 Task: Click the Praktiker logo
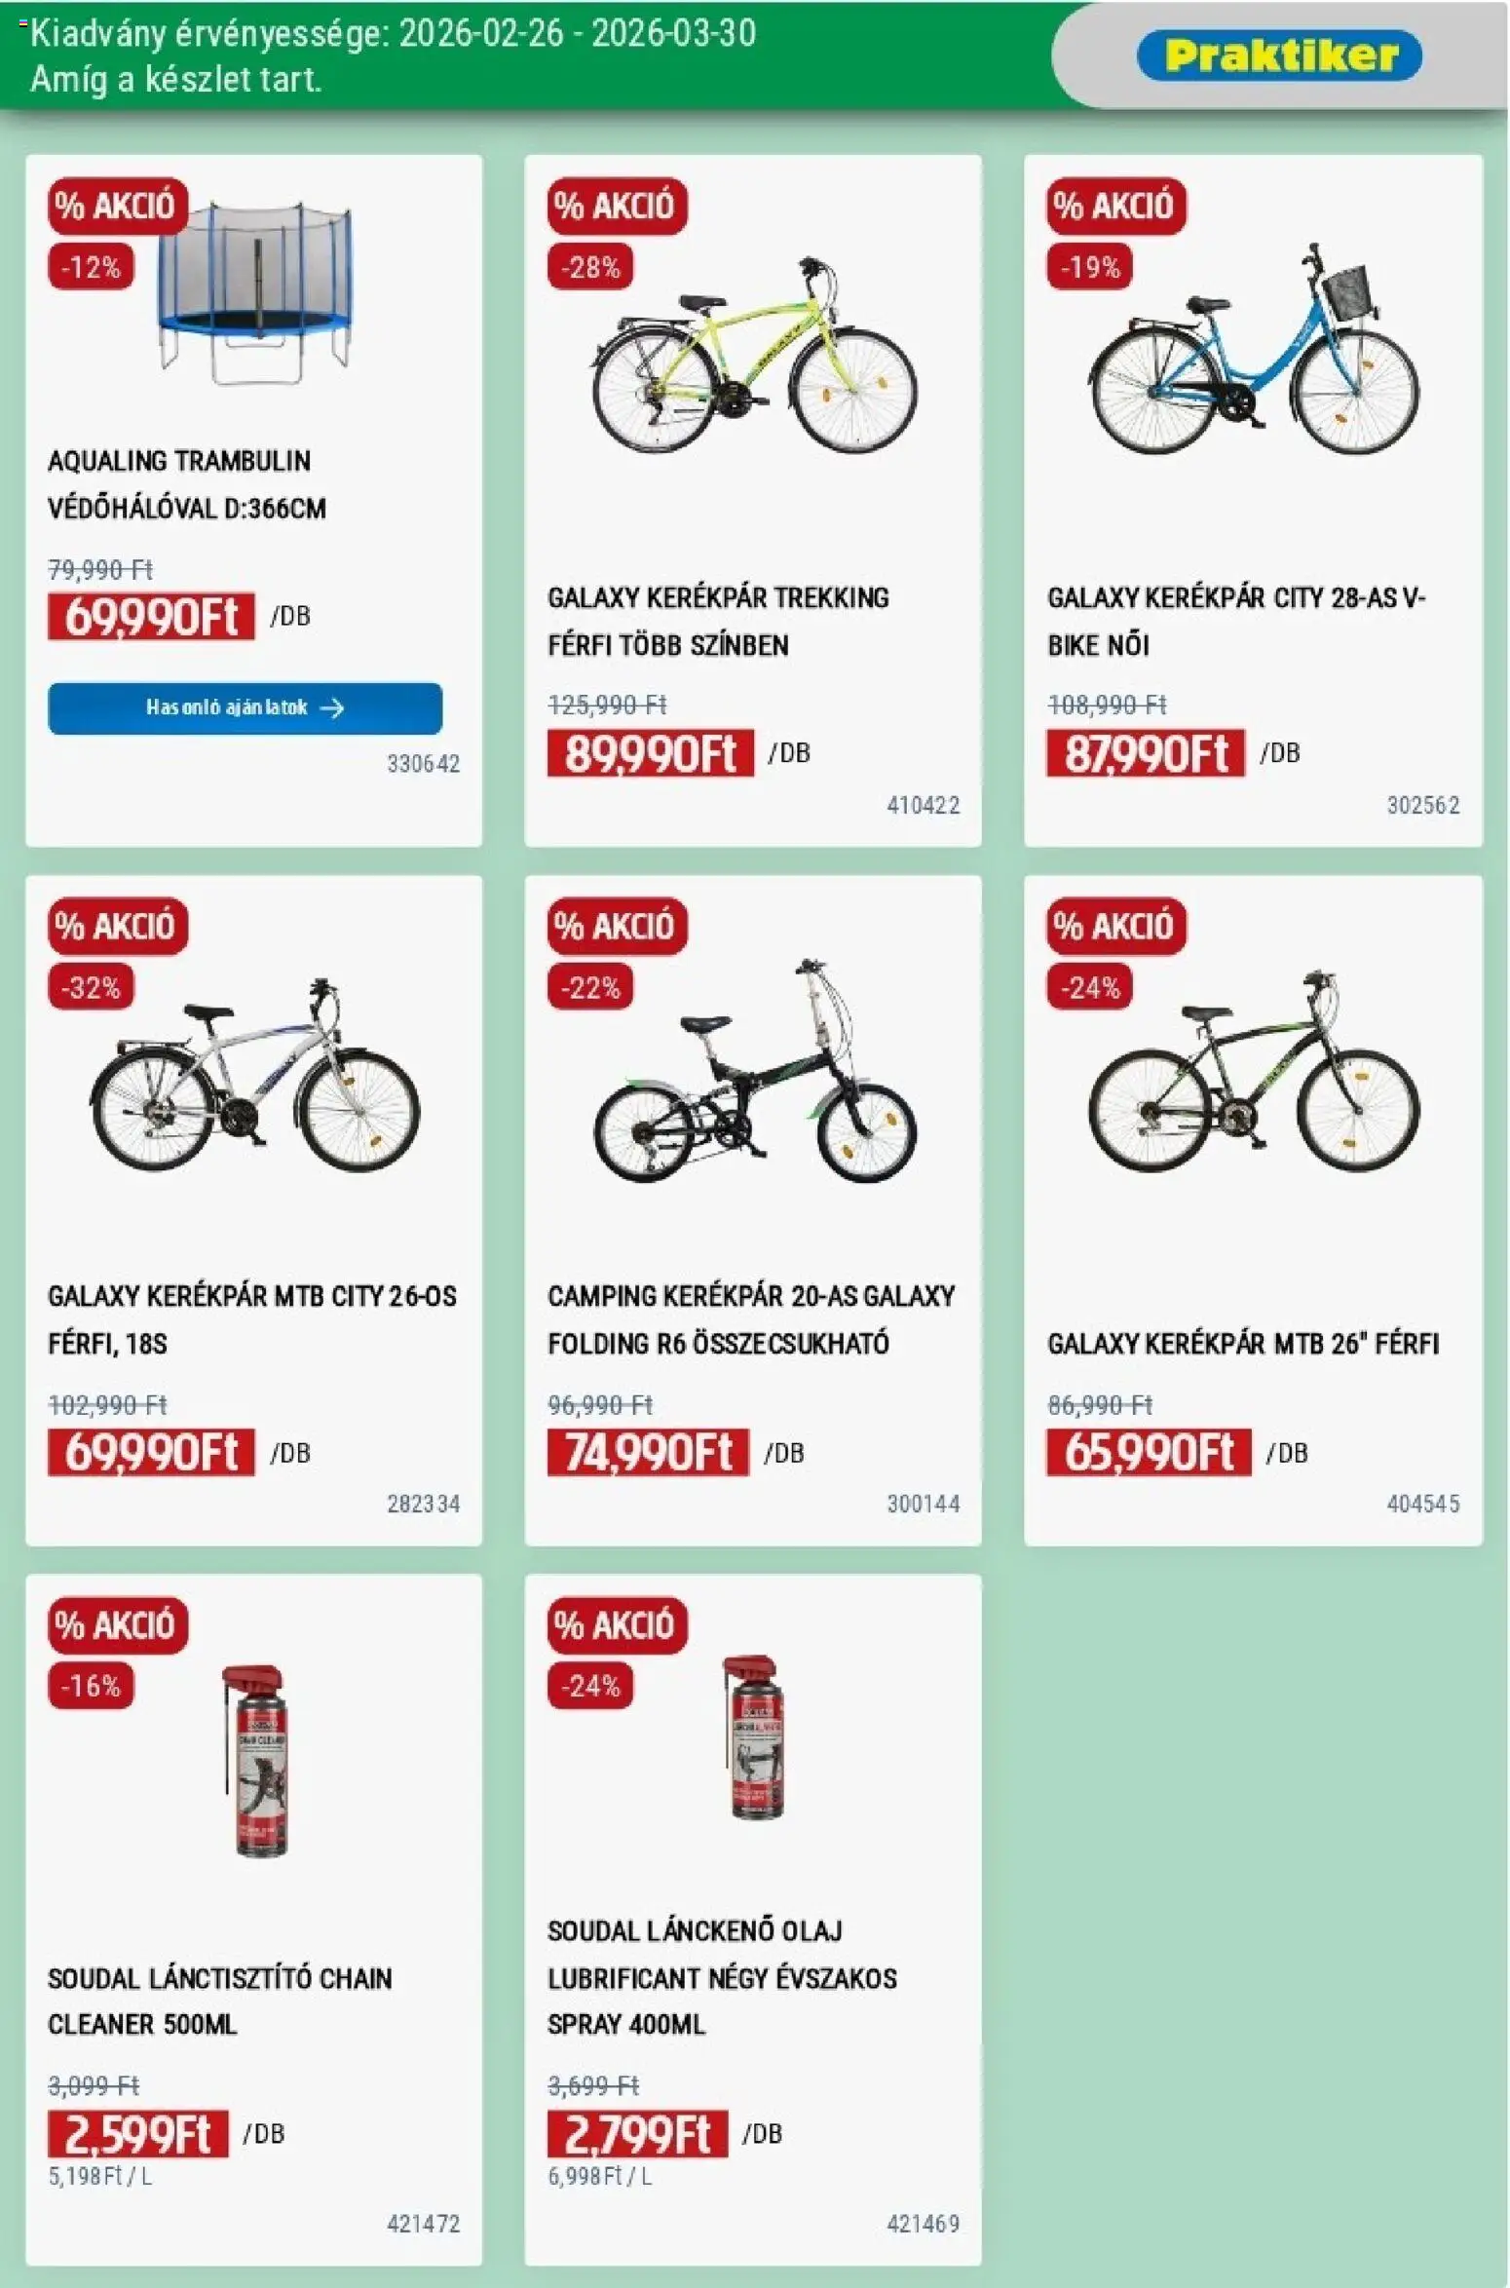[x=1278, y=56]
